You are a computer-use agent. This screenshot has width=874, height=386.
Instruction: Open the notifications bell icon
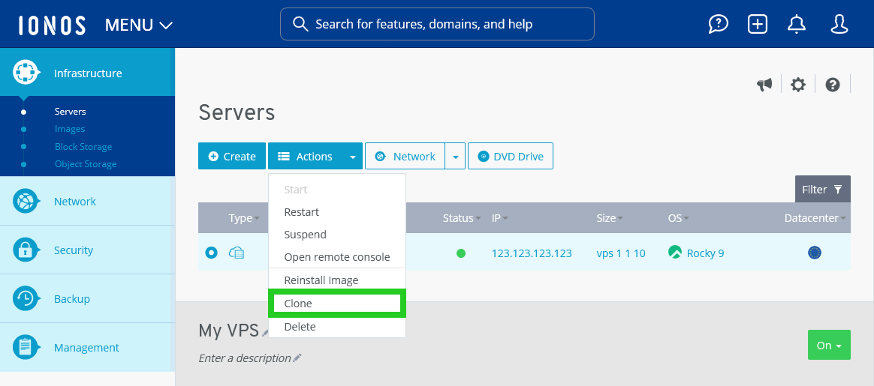click(x=797, y=24)
